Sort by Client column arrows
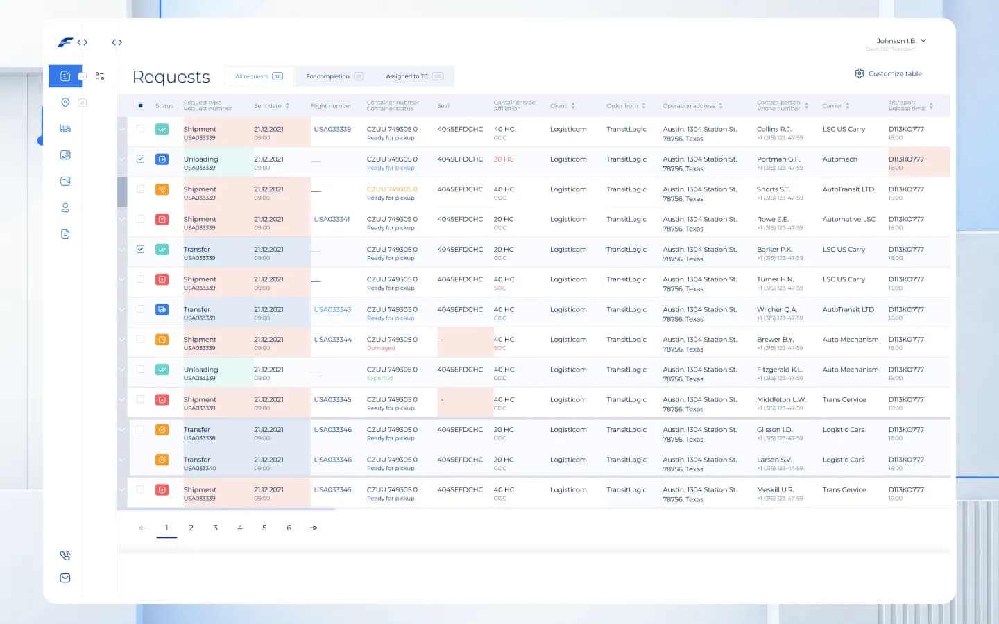The width and height of the screenshot is (999, 624). (x=573, y=106)
